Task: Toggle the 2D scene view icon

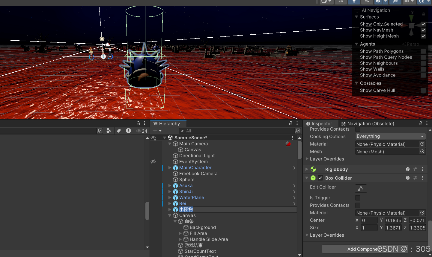Action: pos(340,2)
